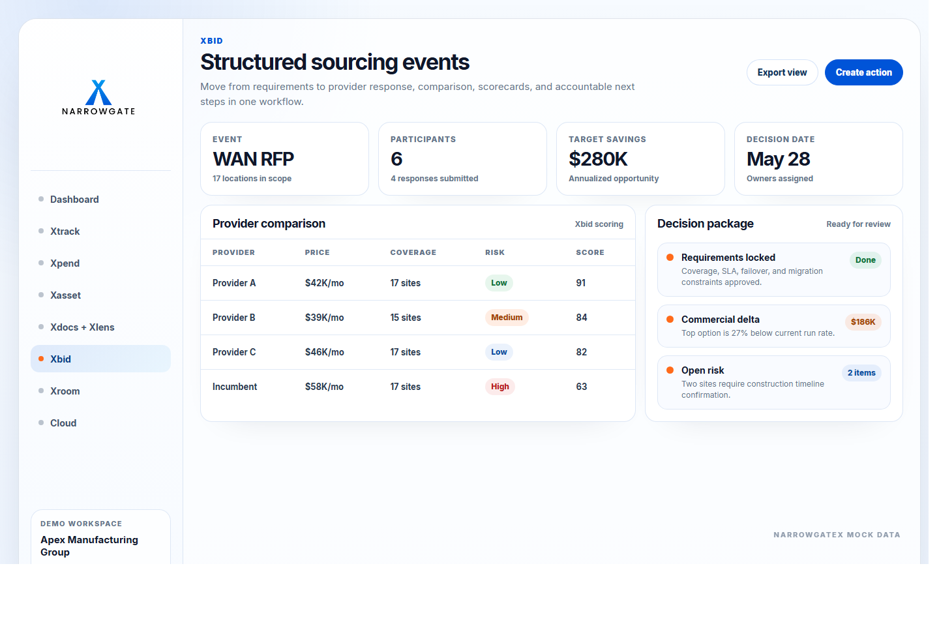Click the score 84 cell
This screenshot has height=626, width=939.
(x=582, y=318)
